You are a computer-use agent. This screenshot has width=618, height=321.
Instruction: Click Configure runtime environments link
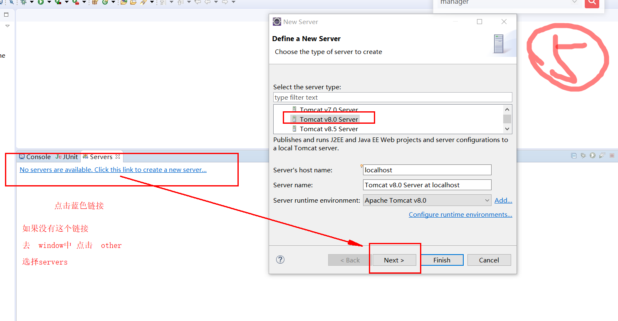[x=460, y=214]
